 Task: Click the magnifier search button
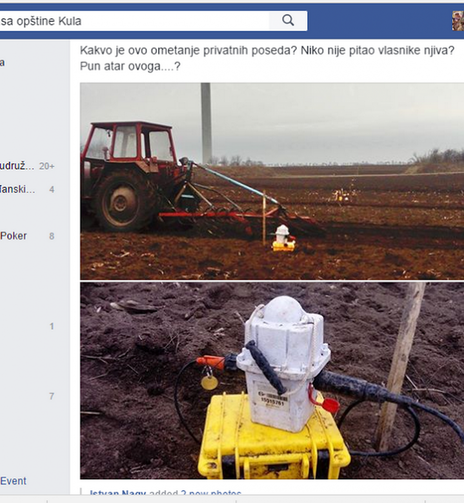click(x=288, y=21)
